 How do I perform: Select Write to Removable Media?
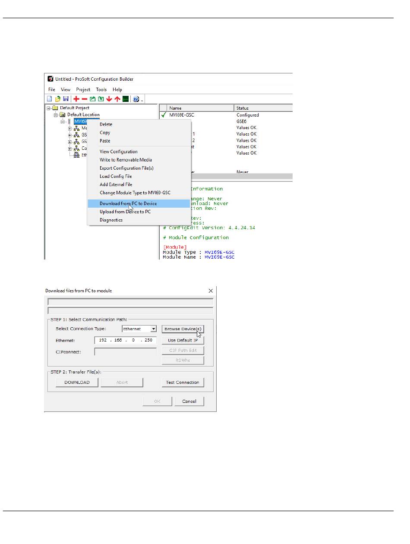139,160
